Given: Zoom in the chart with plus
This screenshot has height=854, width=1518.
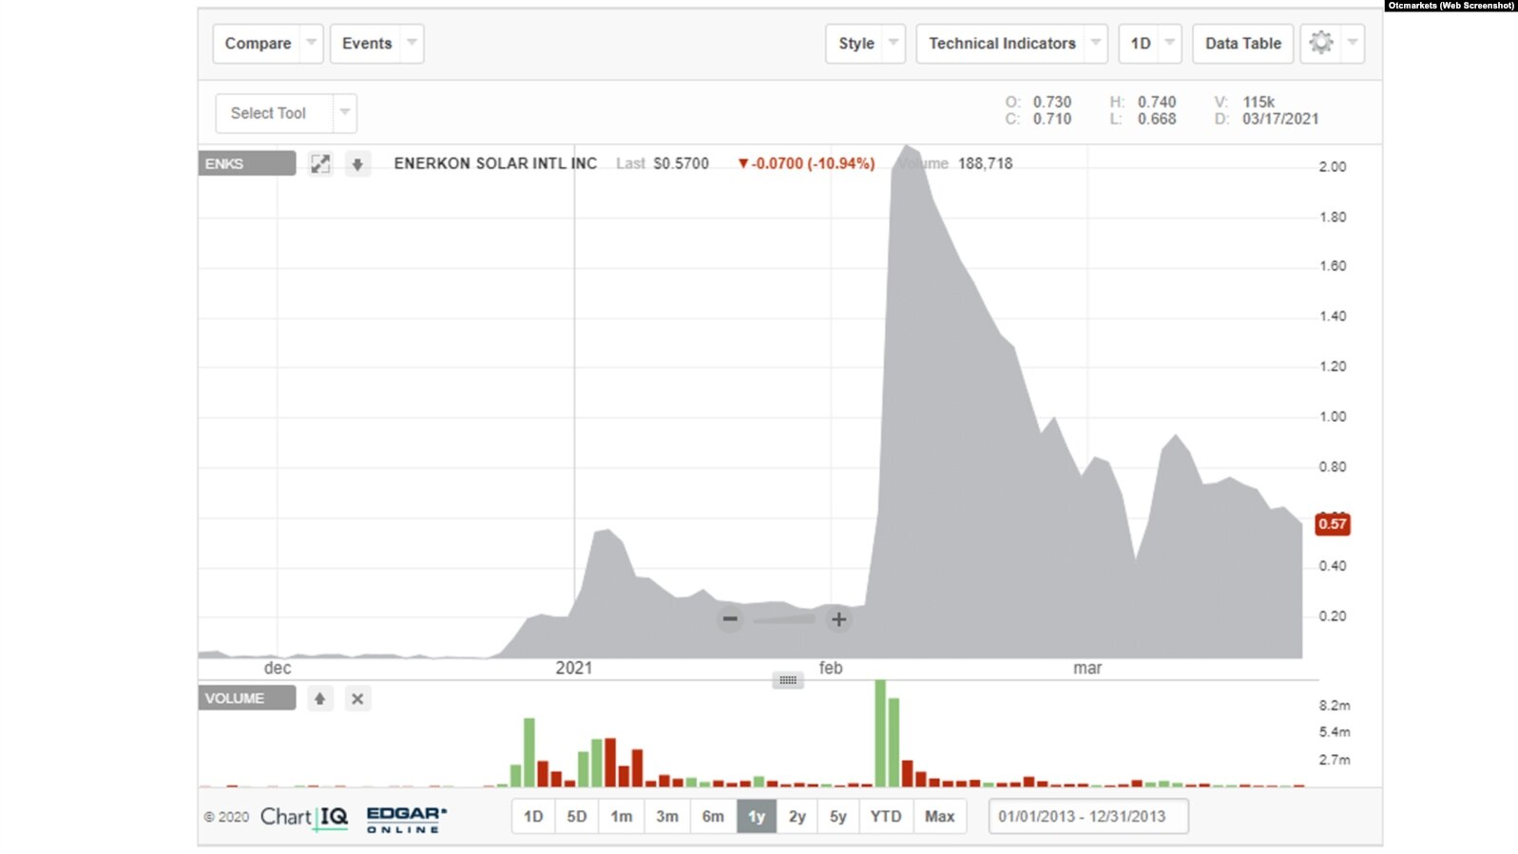Looking at the screenshot, I should click(838, 619).
